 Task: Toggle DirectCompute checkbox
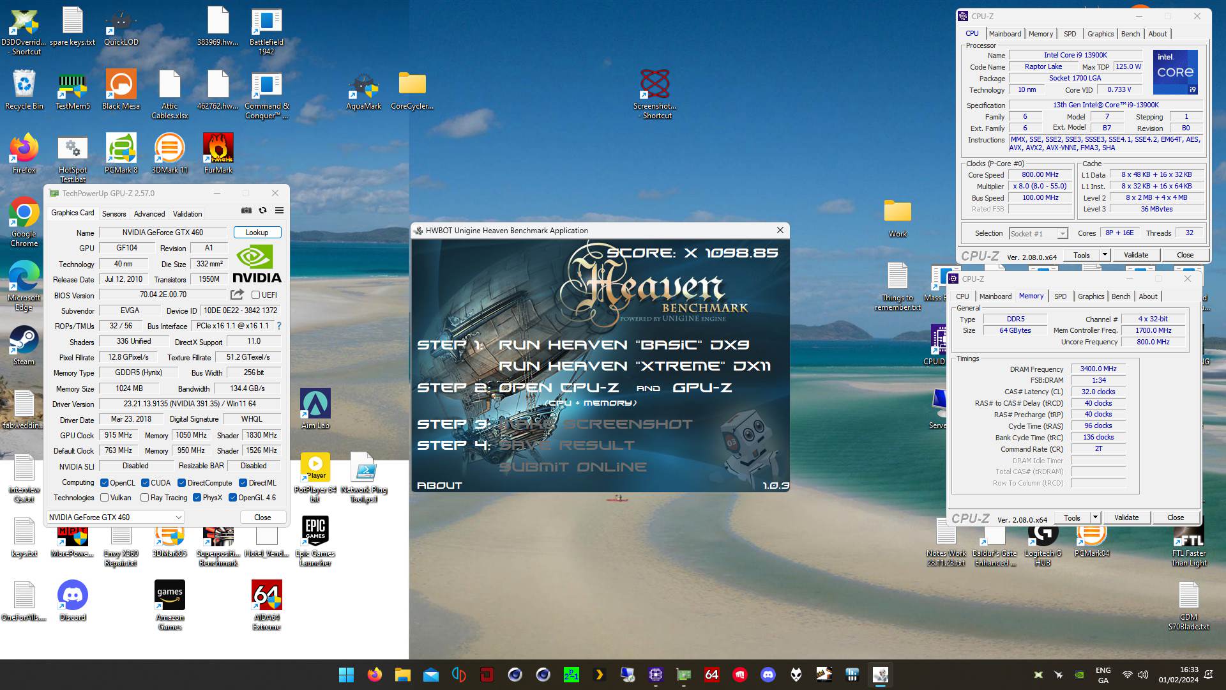click(x=182, y=483)
